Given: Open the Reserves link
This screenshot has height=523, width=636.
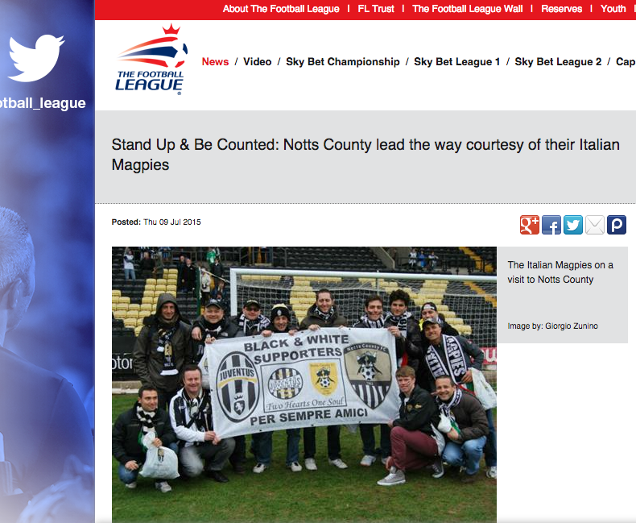Looking at the screenshot, I should [561, 9].
